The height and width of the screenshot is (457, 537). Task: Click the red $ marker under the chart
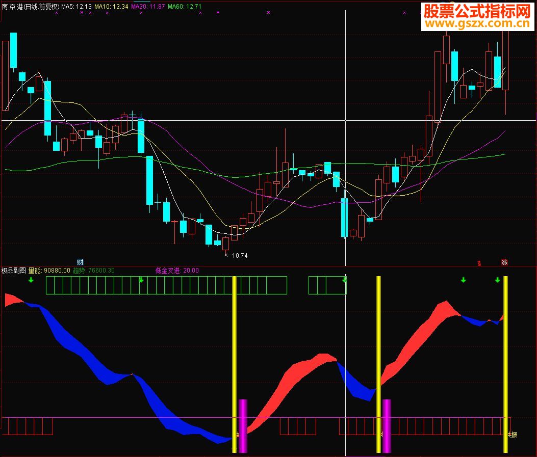(479, 263)
